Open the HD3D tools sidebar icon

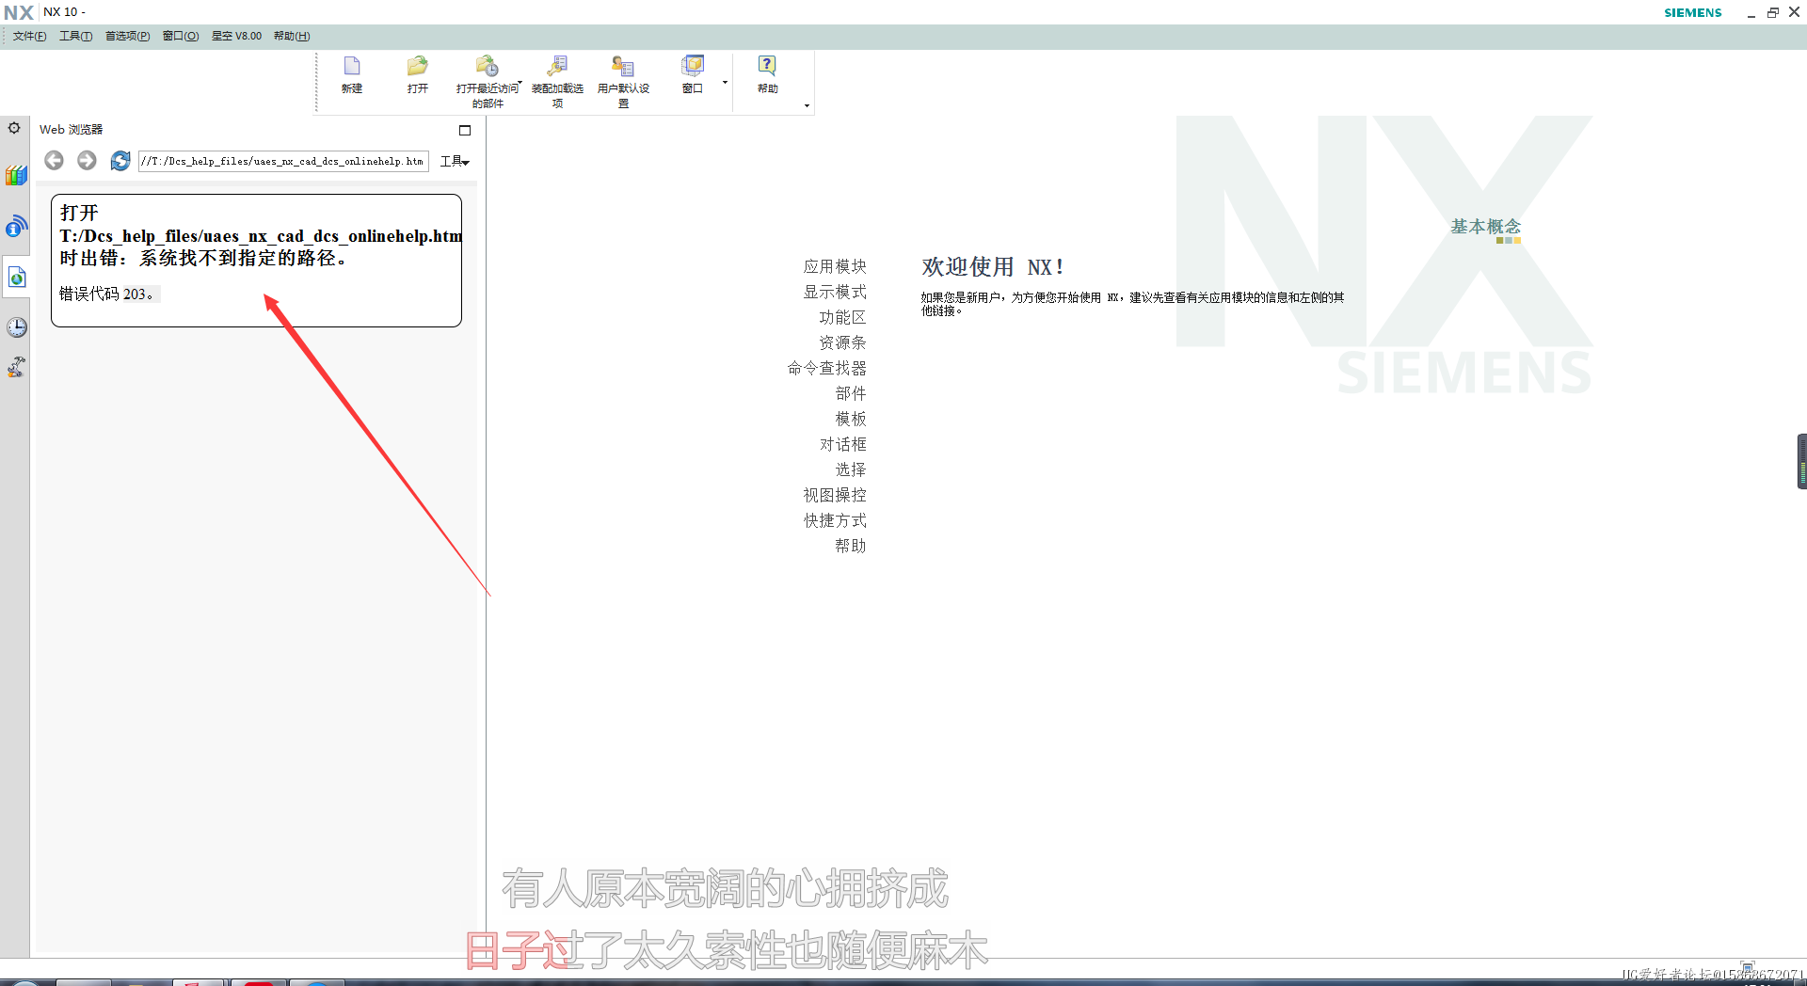click(x=16, y=226)
